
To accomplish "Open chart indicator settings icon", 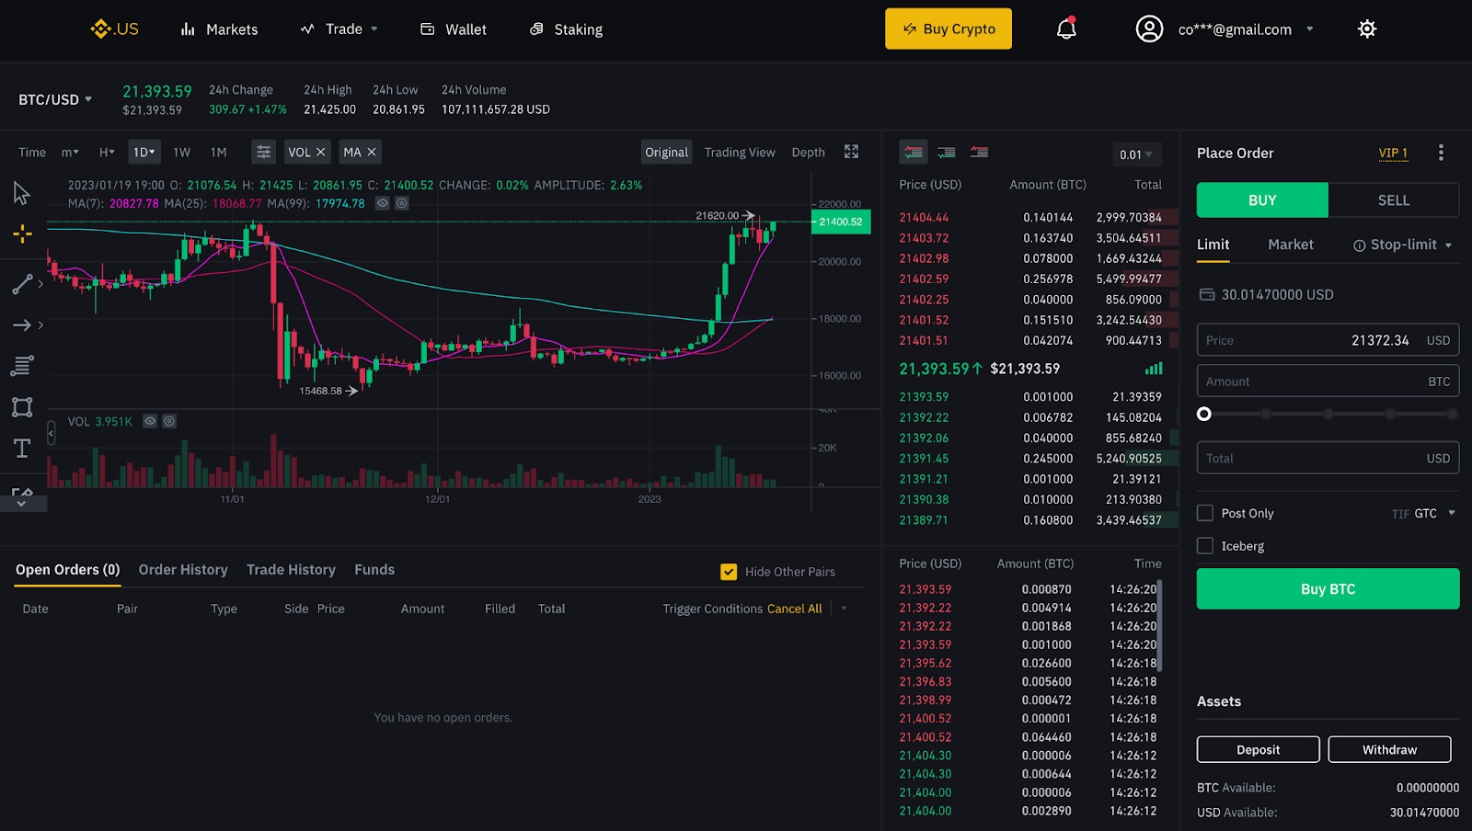I will coord(263,152).
